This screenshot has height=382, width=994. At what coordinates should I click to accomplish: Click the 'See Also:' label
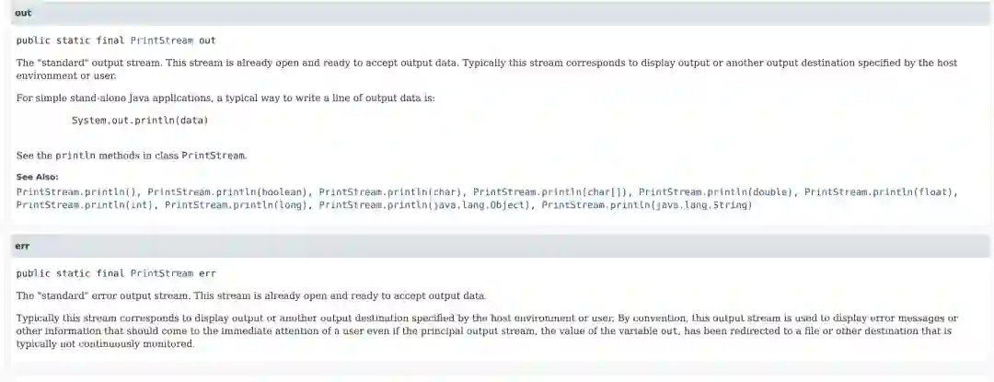tap(37, 177)
